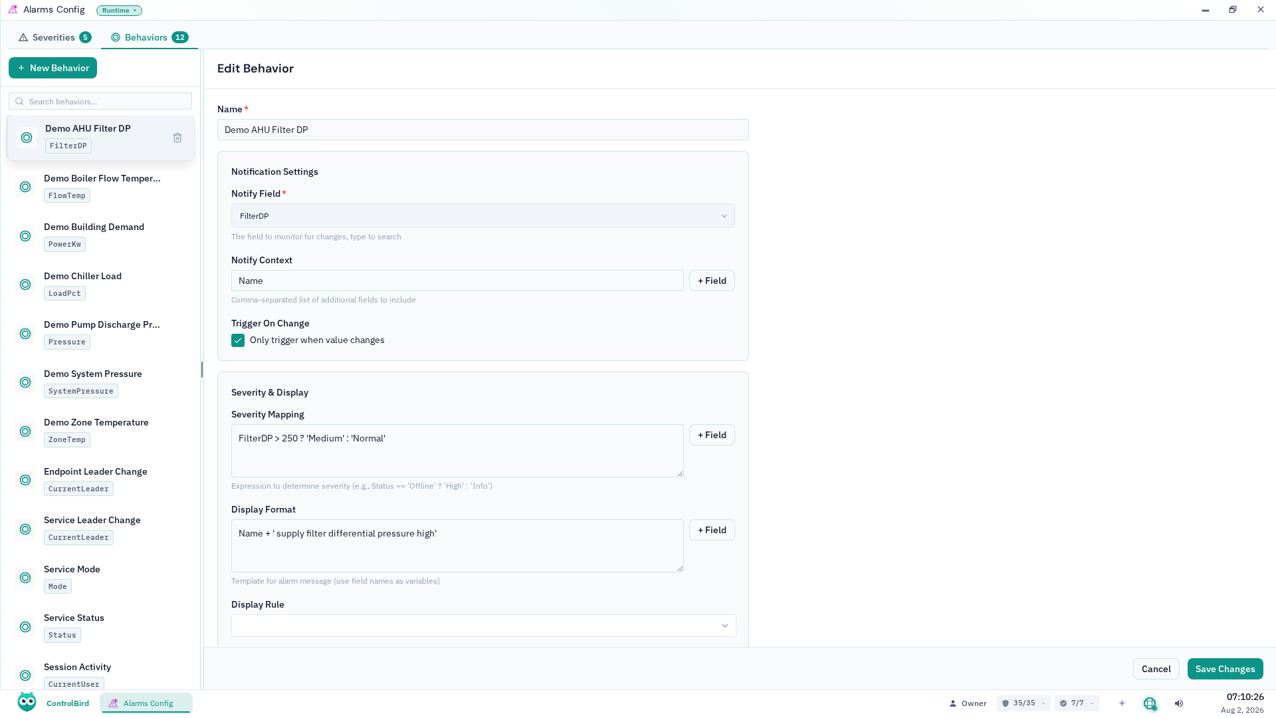Click the speaker volume icon
The width and height of the screenshot is (1276, 718).
pos(1179,703)
